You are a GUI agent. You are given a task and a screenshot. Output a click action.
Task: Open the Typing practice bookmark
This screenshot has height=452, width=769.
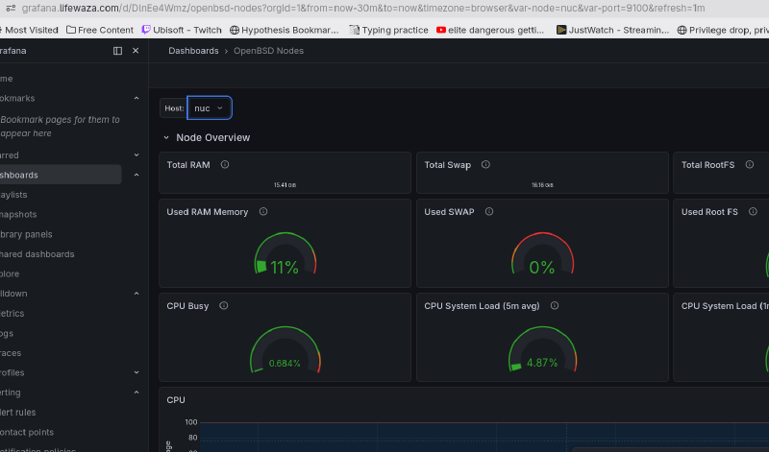pos(388,30)
